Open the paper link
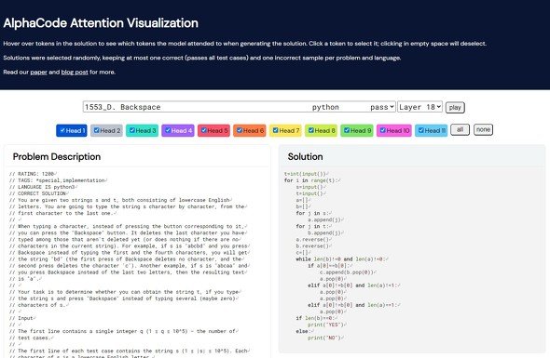This screenshot has width=550, height=358. (38, 73)
